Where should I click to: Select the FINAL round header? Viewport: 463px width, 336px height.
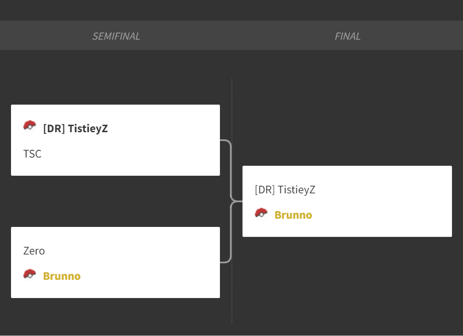347,36
